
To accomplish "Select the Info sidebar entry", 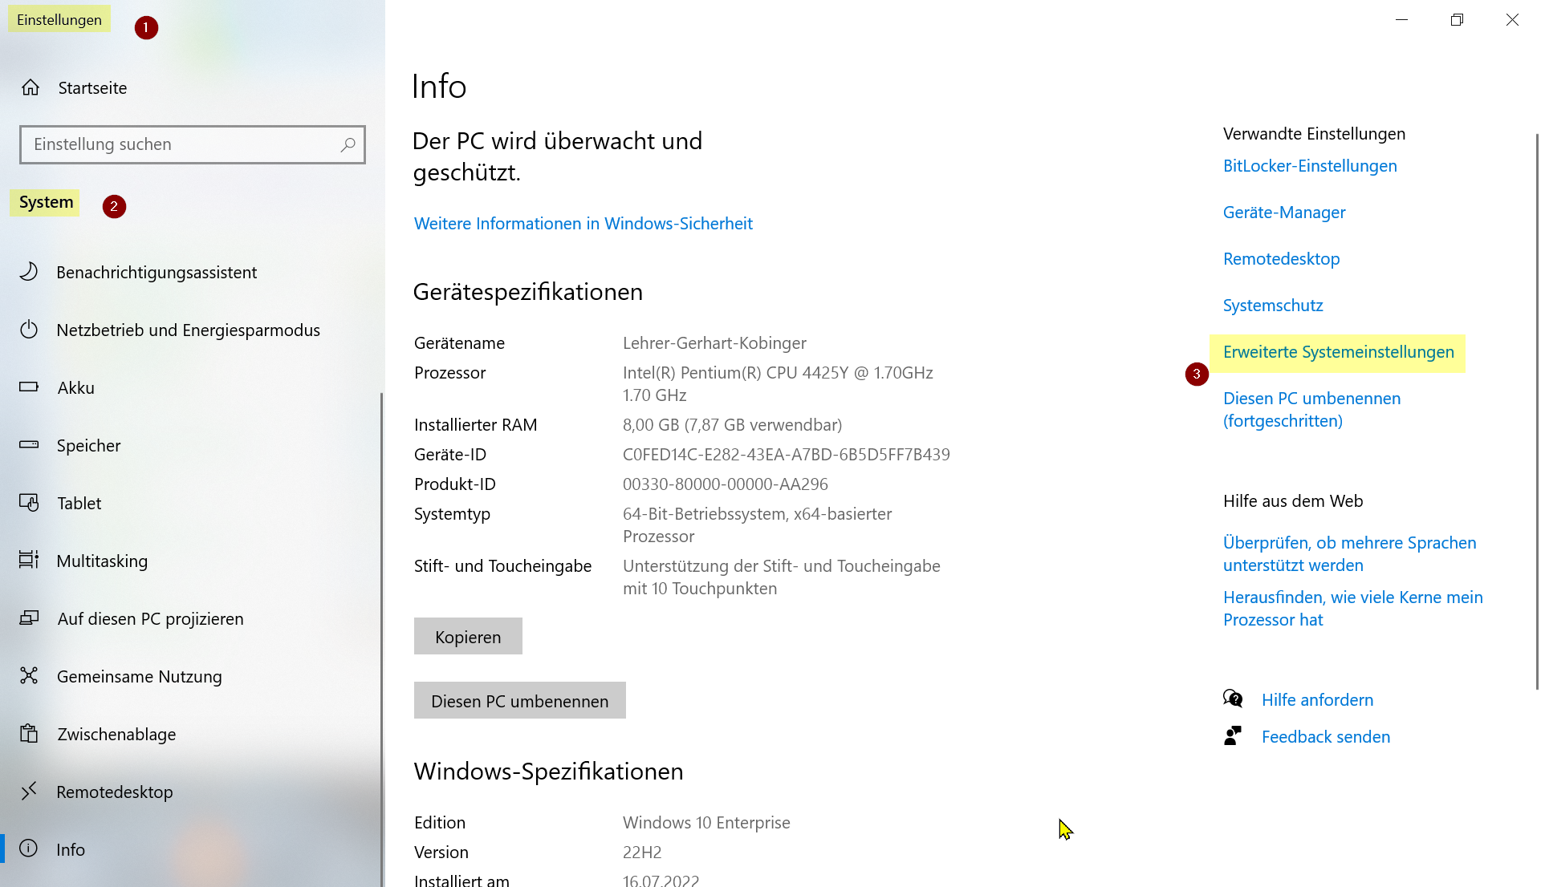I will [x=70, y=849].
